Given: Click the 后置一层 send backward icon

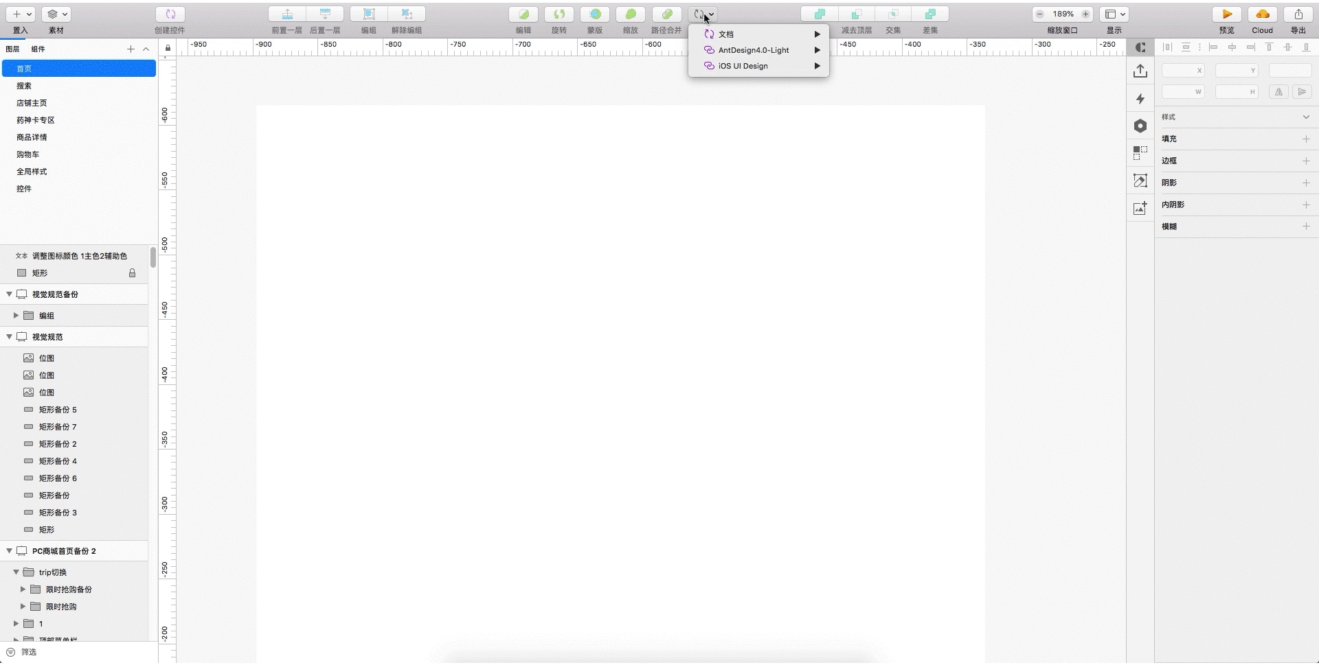Looking at the screenshot, I should point(325,14).
